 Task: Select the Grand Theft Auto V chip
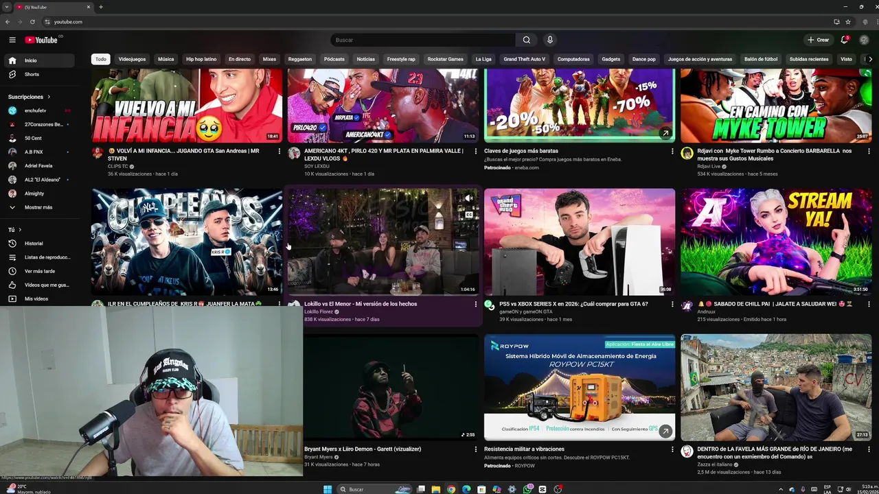pyautogui.click(x=525, y=59)
